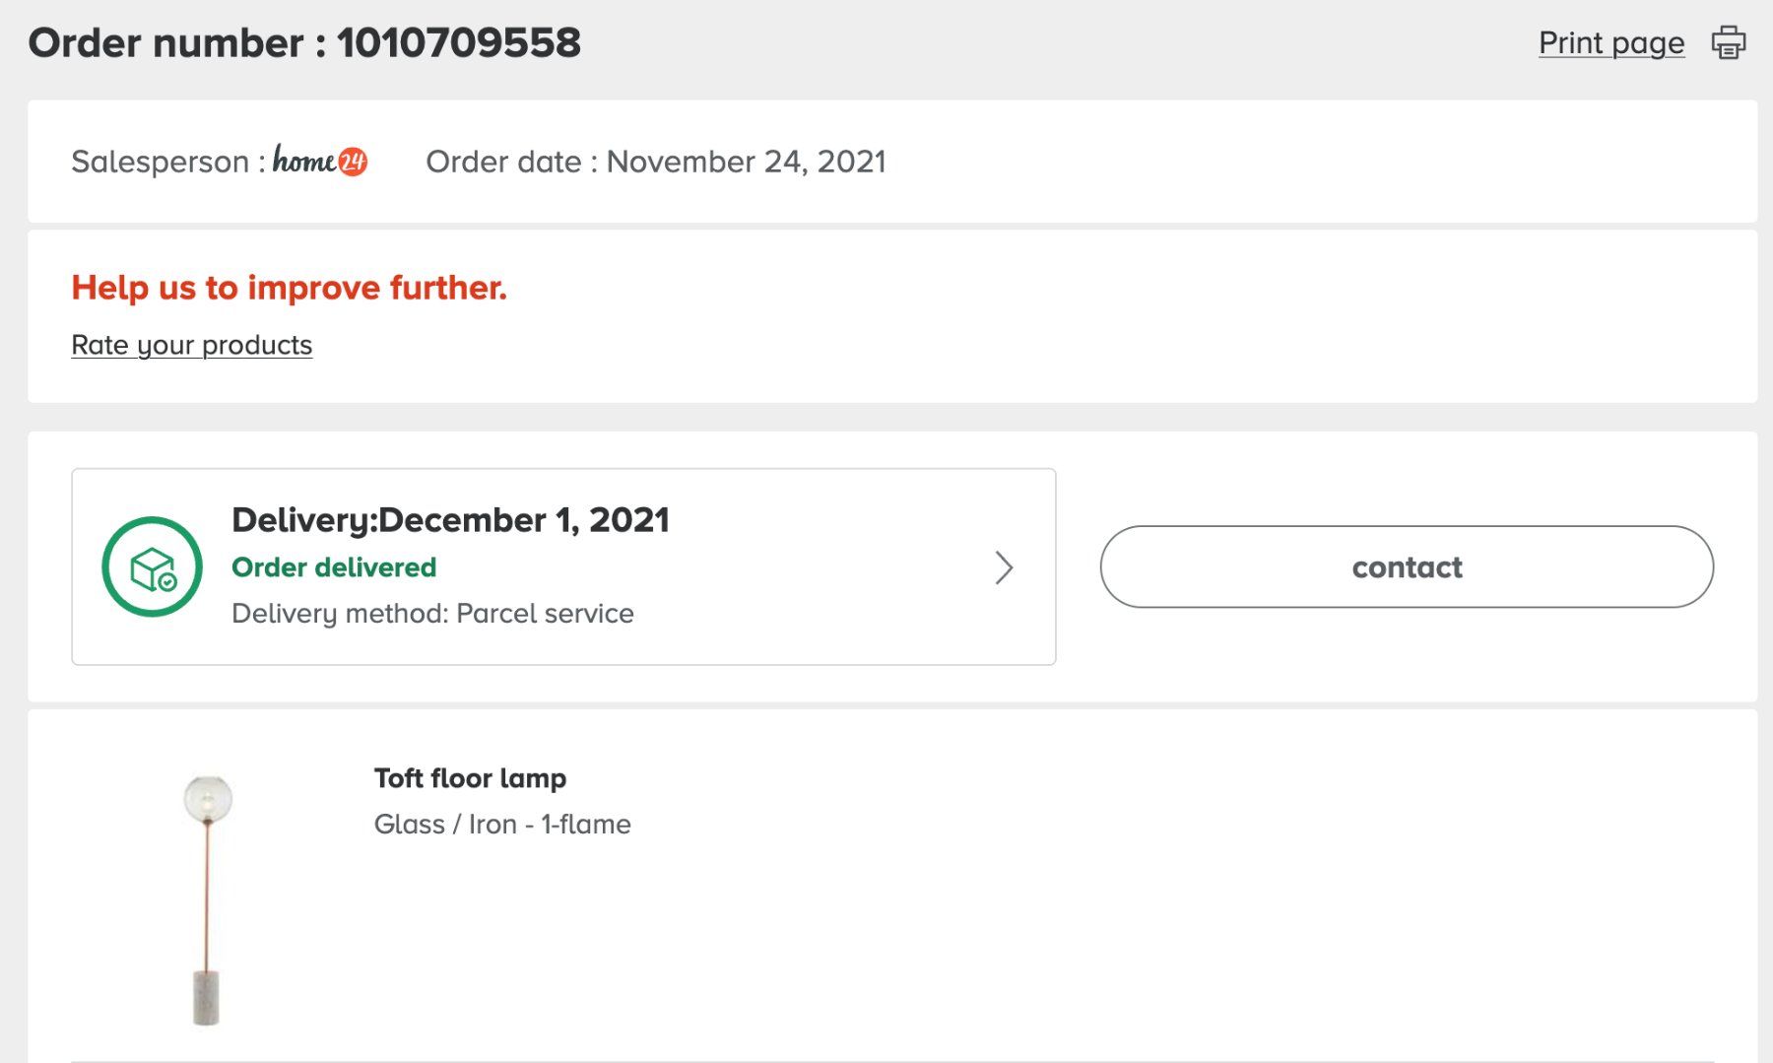Click the Help us to improve further heading
Screen dimensions: 1773x1063
tap(289, 287)
